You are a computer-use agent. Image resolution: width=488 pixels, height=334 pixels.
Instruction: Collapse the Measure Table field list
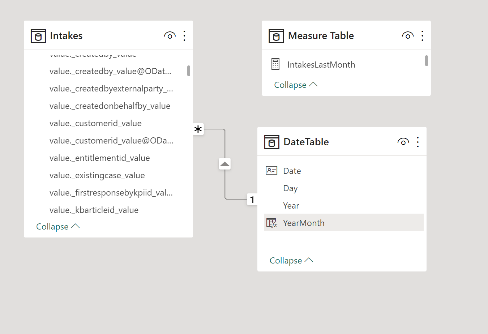tap(296, 85)
